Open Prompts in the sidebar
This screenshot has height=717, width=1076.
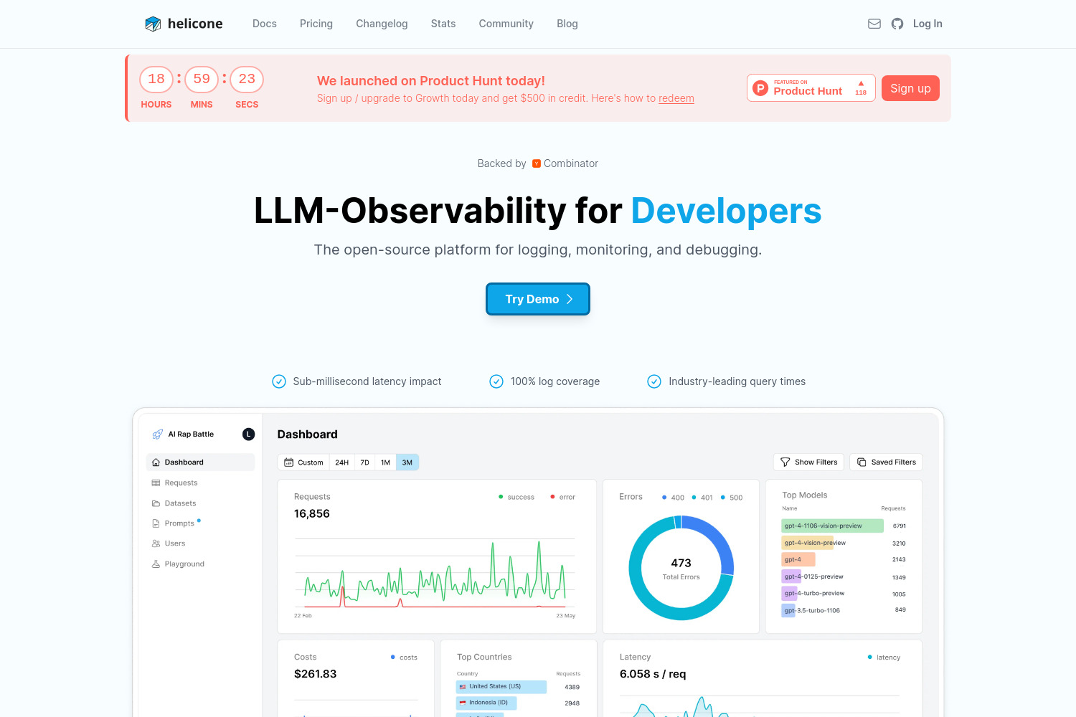[201, 523]
